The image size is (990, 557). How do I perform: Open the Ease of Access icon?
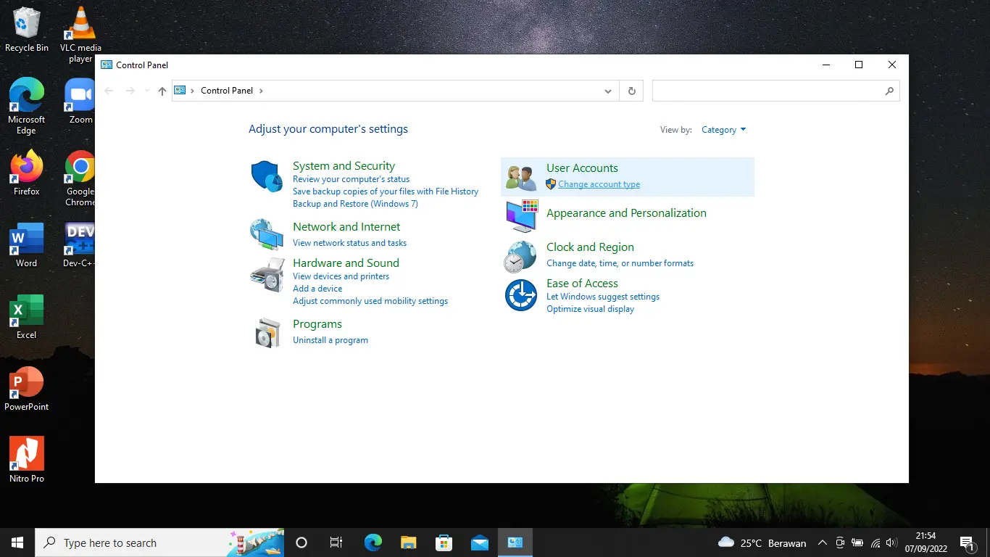tap(520, 295)
